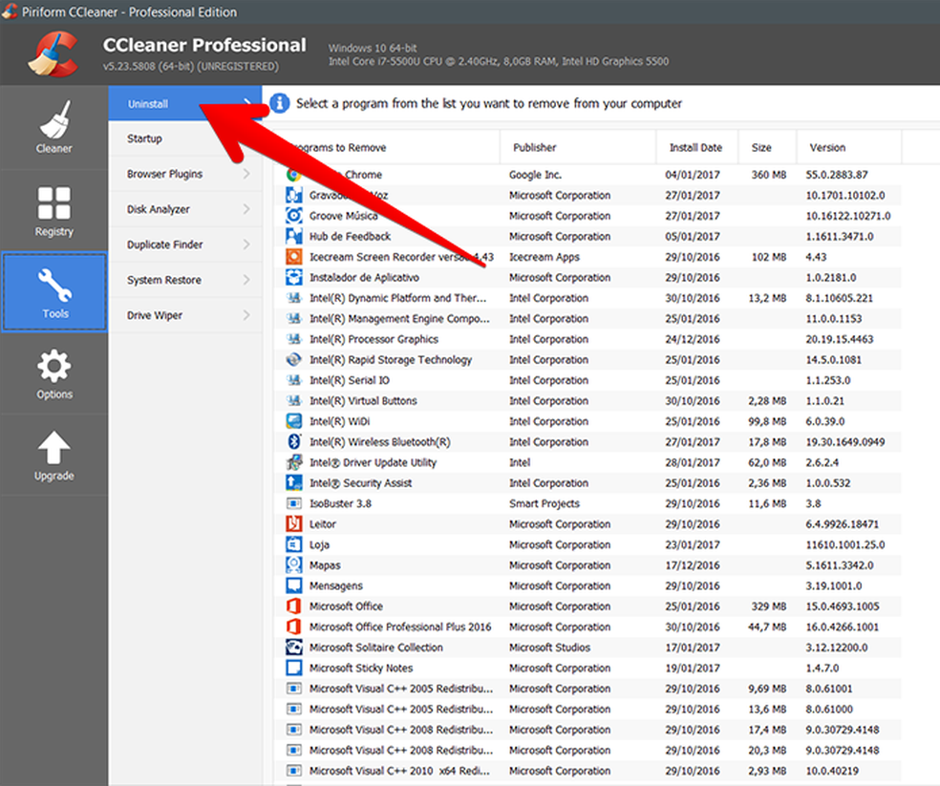Sort by the Publisher column header
This screenshot has height=786, width=940.
pyautogui.click(x=534, y=148)
